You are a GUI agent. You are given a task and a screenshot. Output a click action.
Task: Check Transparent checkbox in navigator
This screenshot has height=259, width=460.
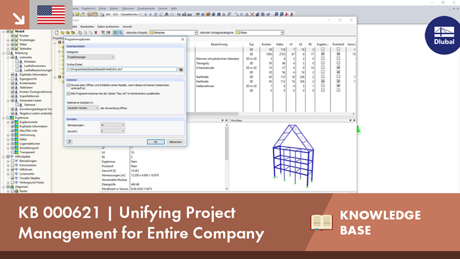point(13,152)
